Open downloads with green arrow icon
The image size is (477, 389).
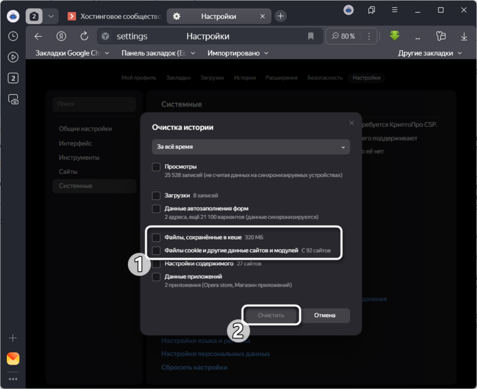point(394,36)
